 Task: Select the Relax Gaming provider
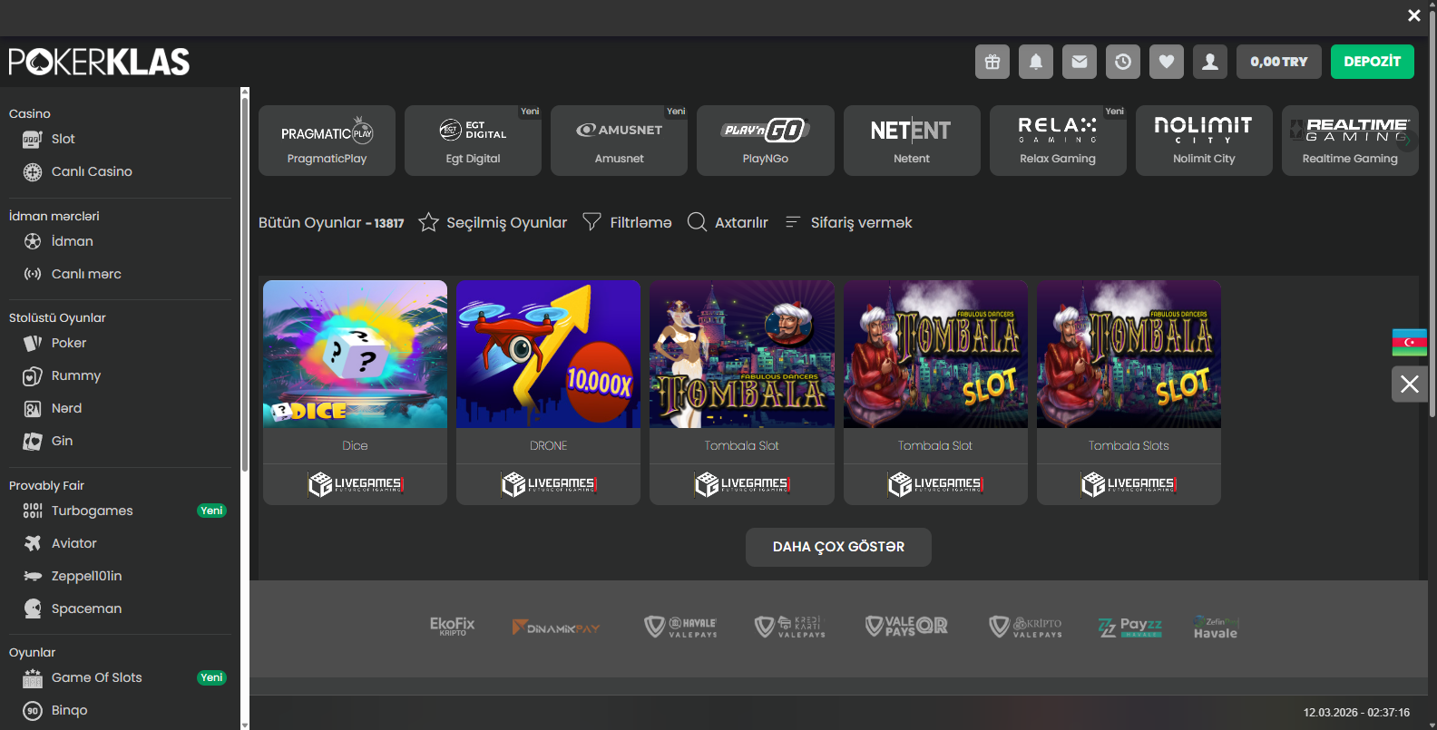1058,141
